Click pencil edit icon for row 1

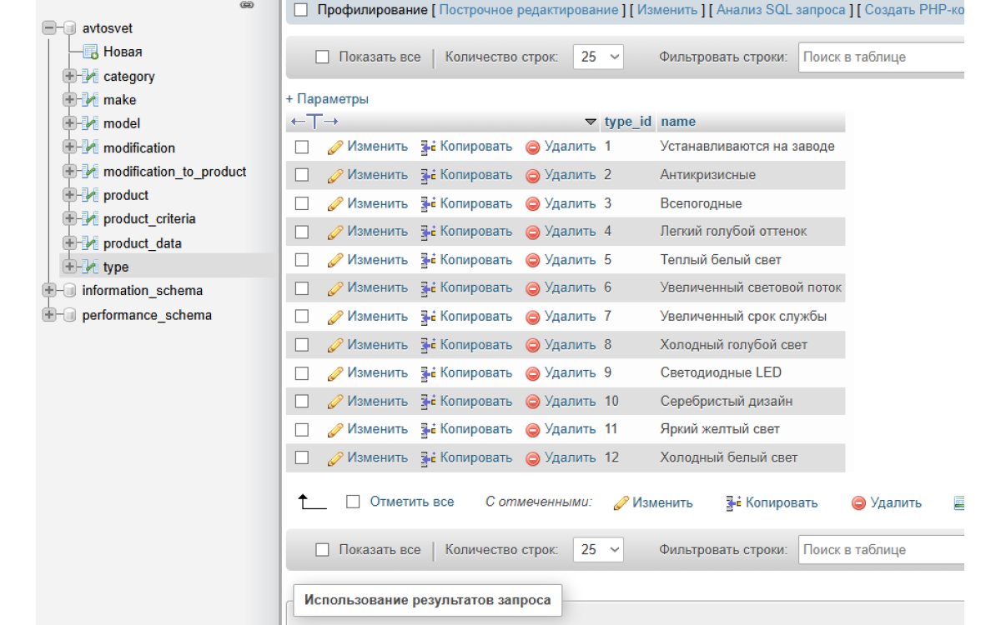click(x=335, y=147)
